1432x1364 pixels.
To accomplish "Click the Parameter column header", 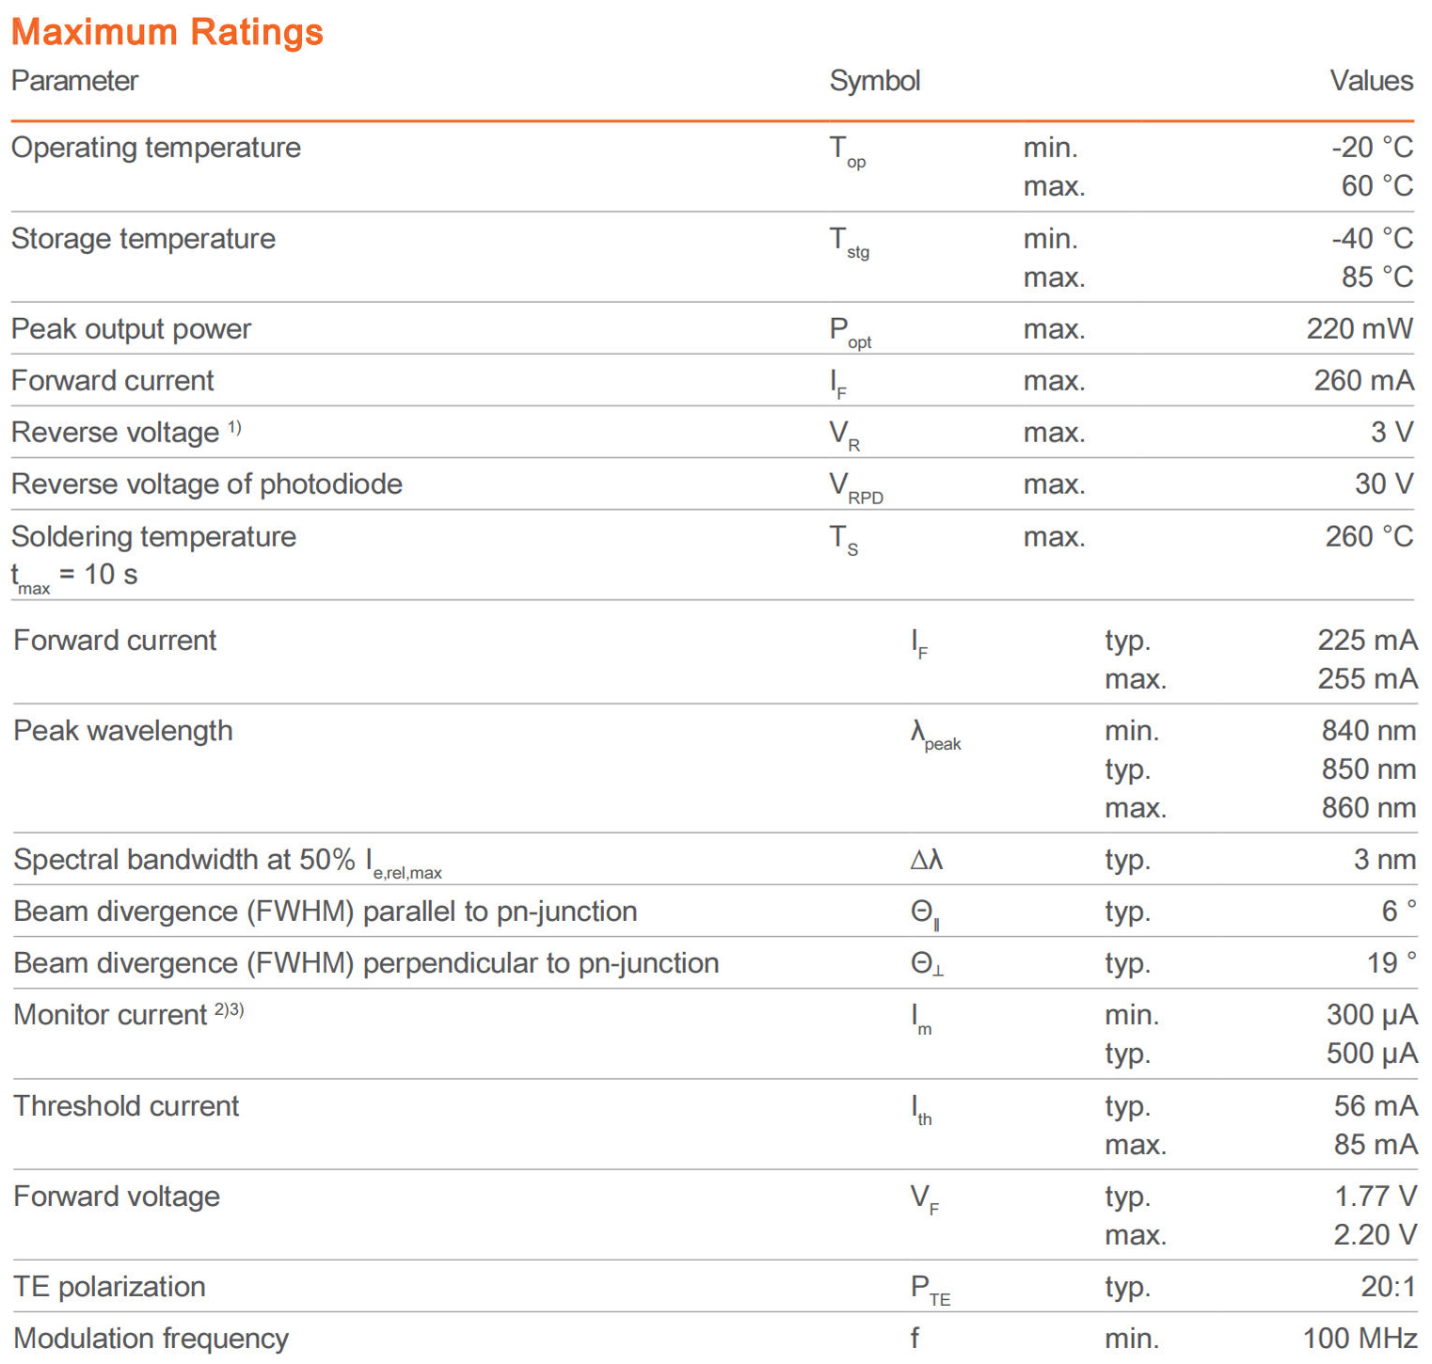I will 74,81.
